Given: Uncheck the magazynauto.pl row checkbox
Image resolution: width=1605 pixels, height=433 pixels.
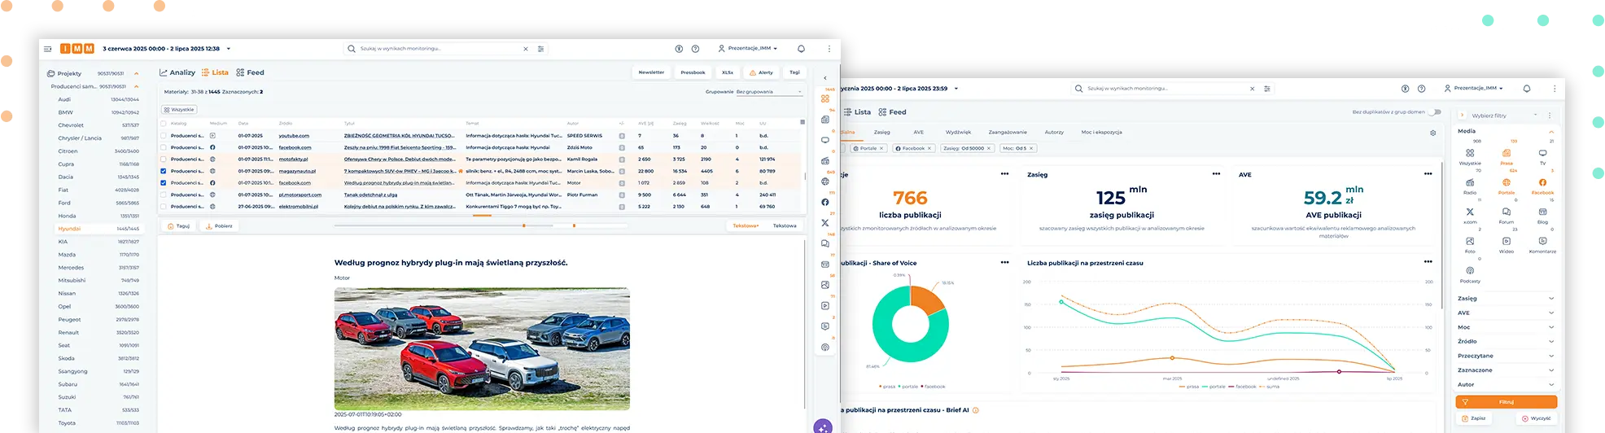Looking at the screenshot, I should click(164, 171).
